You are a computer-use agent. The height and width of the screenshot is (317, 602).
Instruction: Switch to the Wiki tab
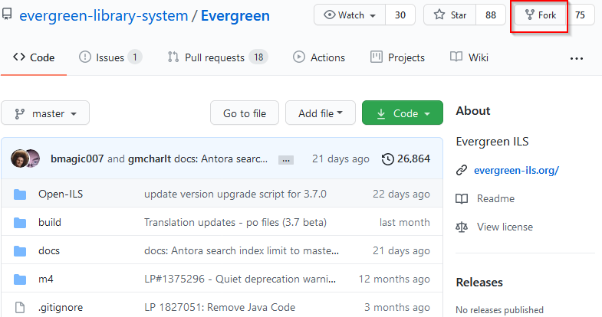coord(469,57)
